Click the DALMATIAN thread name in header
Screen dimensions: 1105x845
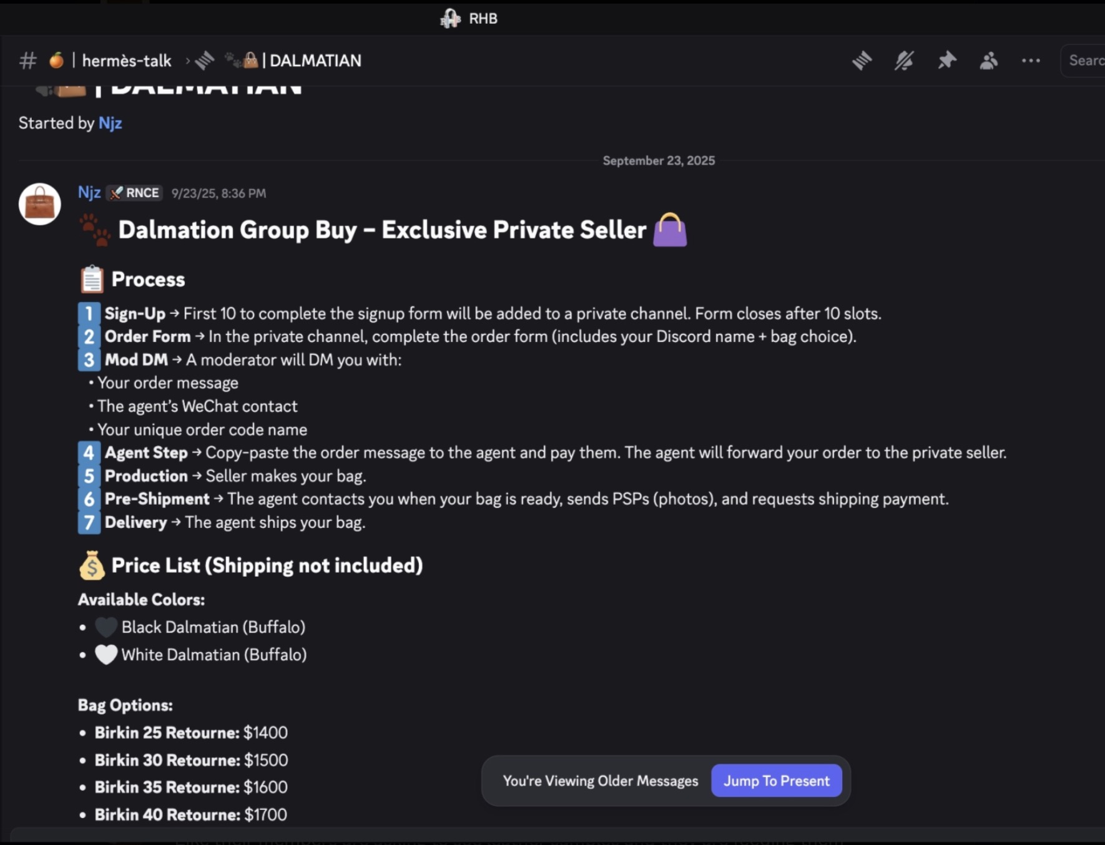click(x=315, y=61)
